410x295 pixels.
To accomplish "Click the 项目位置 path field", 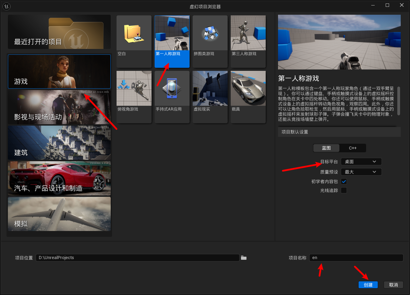I will tap(137, 258).
